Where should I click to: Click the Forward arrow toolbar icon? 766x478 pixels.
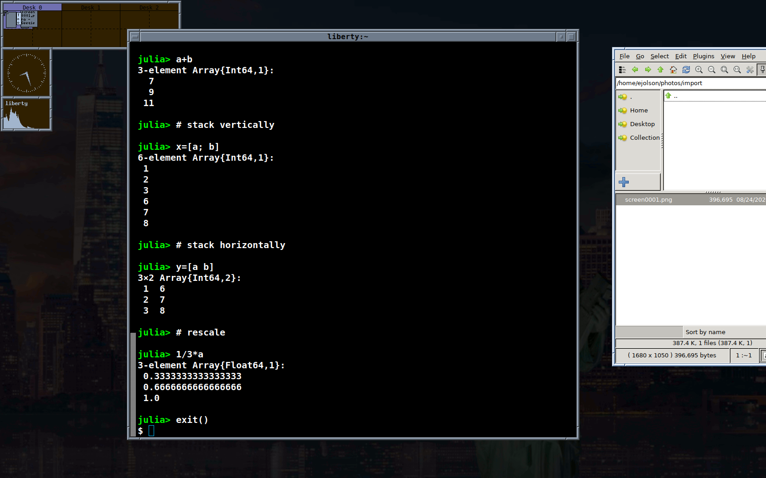pos(647,70)
